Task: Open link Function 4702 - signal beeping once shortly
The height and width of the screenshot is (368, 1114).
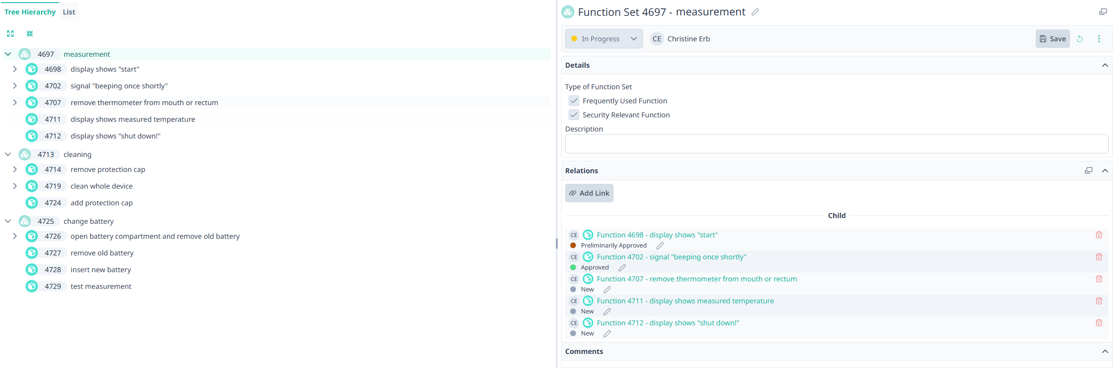Action: 672,257
